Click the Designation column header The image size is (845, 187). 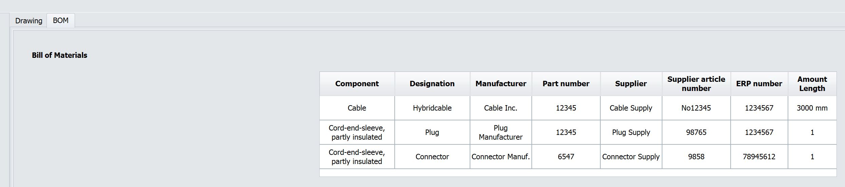[432, 84]
